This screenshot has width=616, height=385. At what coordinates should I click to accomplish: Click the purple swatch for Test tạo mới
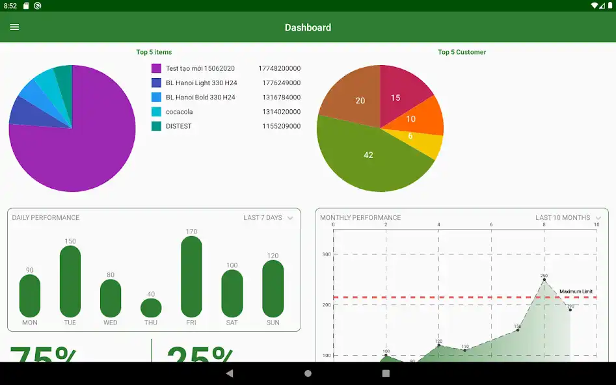click(156, 68)
